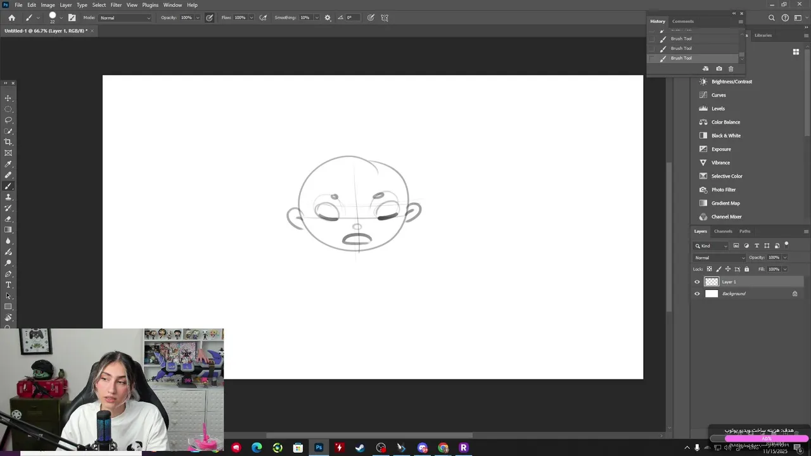Image resolution: width=811 pixels, height=456 pixels.
Task: Select the Elliptical Marquee tool
Action: [8, 109]
